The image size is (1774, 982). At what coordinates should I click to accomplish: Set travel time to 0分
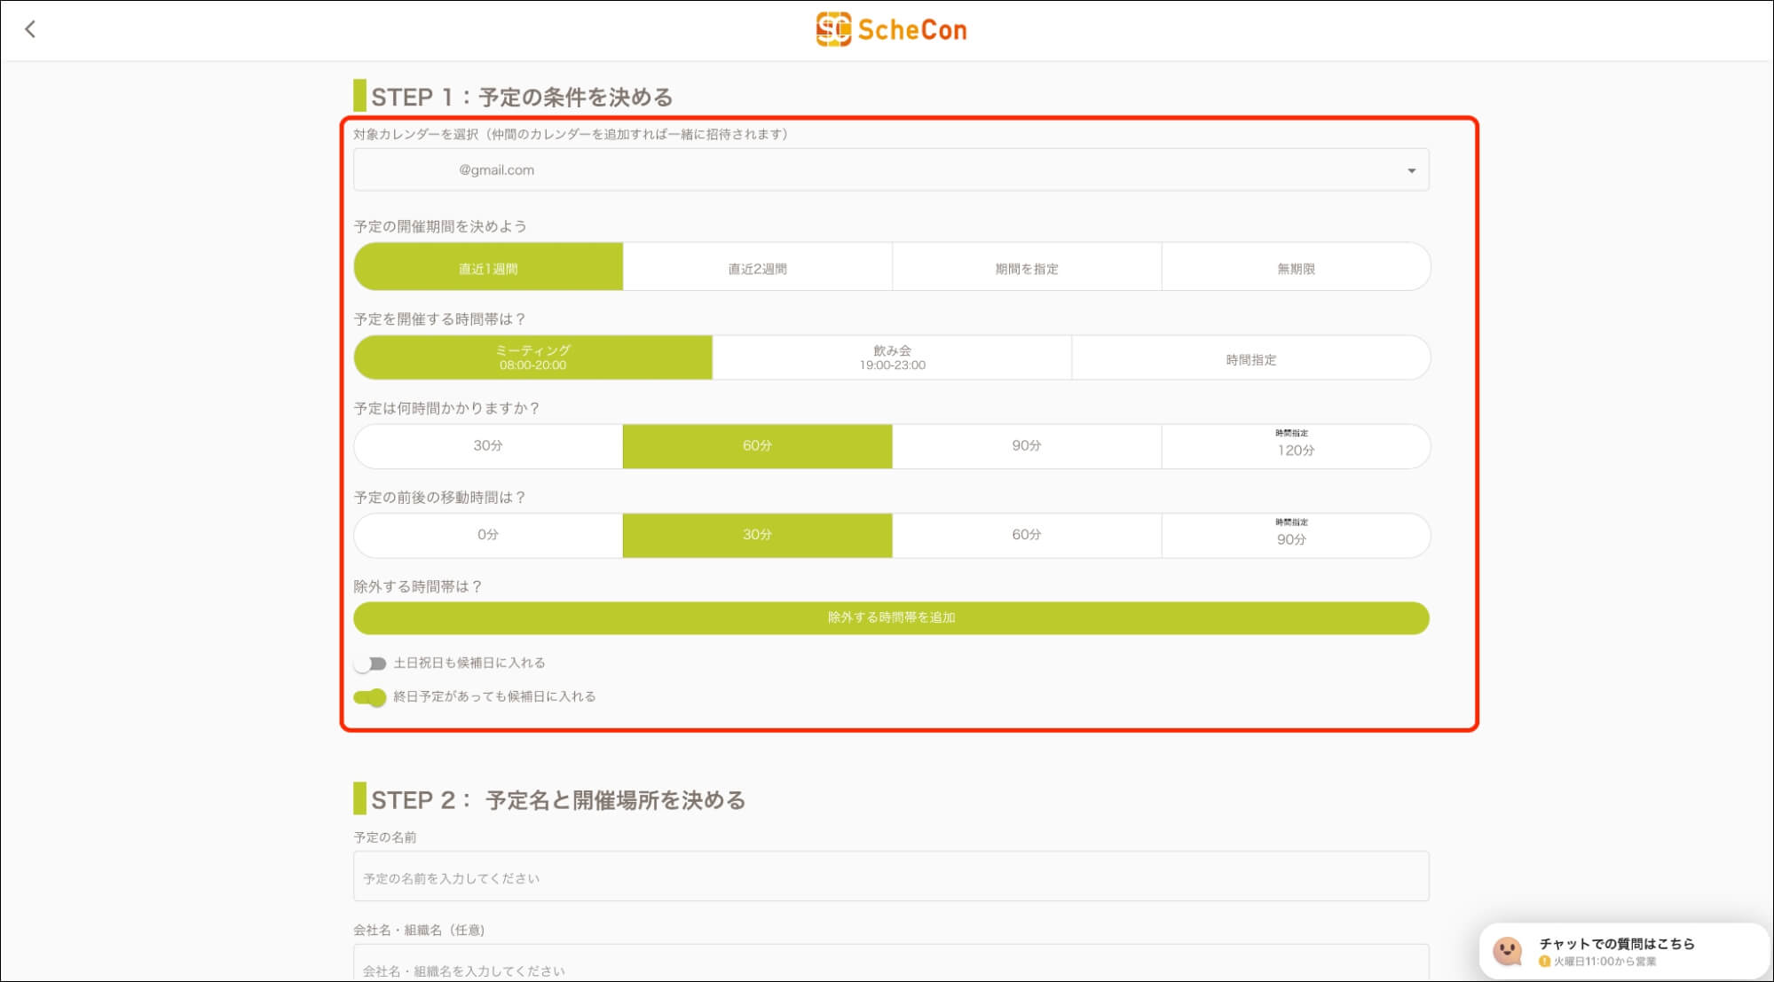pyautogui.click(x=488, y=535)
